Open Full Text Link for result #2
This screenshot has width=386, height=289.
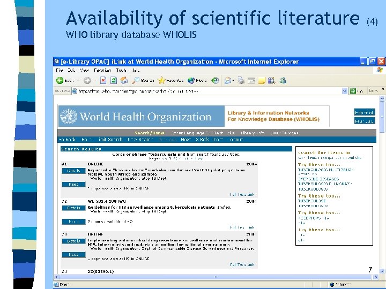point(242,227)
